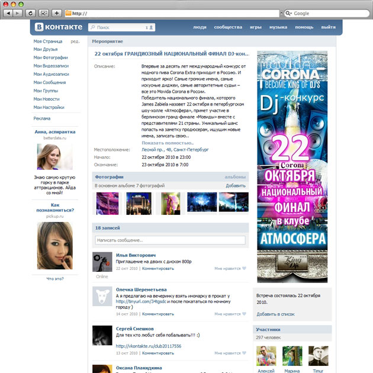Open Оксана Плакидкина's profile name link
Screen dimensions: 373x373
pyautogui.click(x=139, y=368)
